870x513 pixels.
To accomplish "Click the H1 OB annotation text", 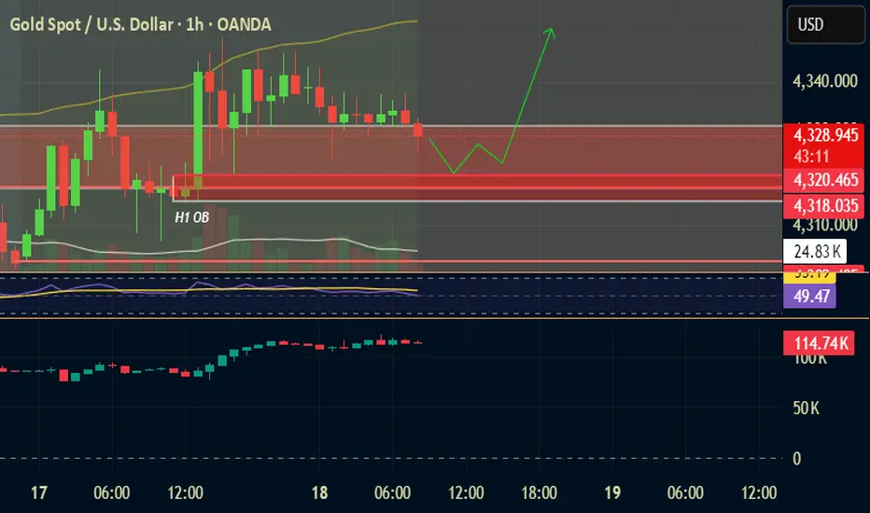I will point(192,217).
